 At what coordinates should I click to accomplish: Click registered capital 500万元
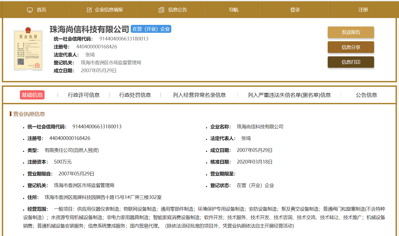63,162
